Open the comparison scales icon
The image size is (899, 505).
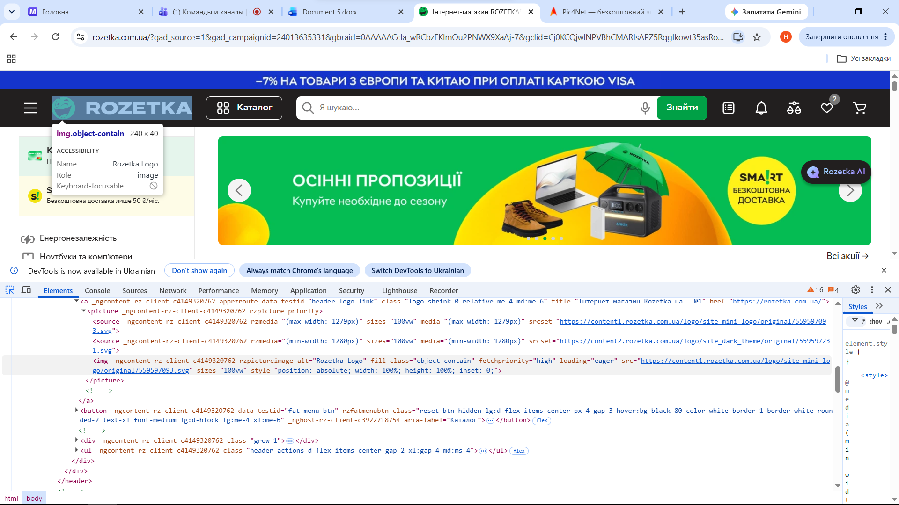[x=794, y=108]
